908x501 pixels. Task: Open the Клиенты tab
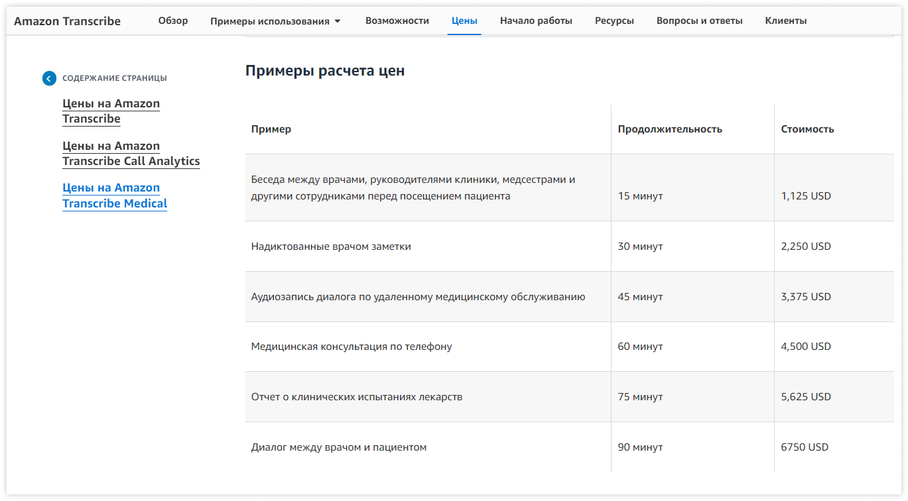pyautogui.click(x=786, y=21)
